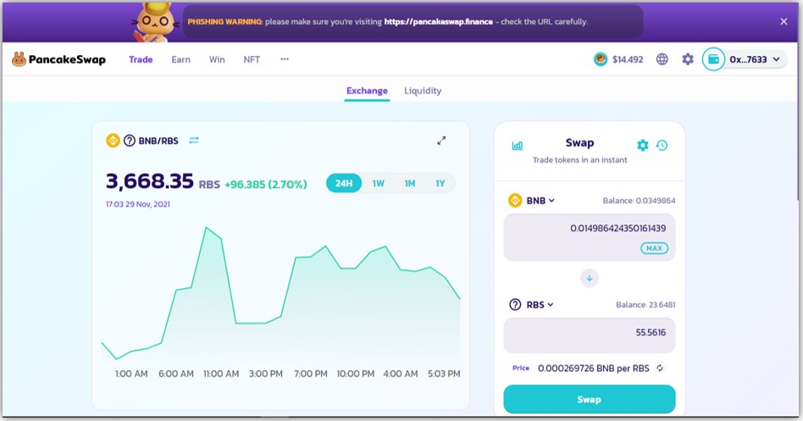Click the PancakeSwap bunny logo
This screenshot has width=803, height=421.
click(x=19, y=59)
